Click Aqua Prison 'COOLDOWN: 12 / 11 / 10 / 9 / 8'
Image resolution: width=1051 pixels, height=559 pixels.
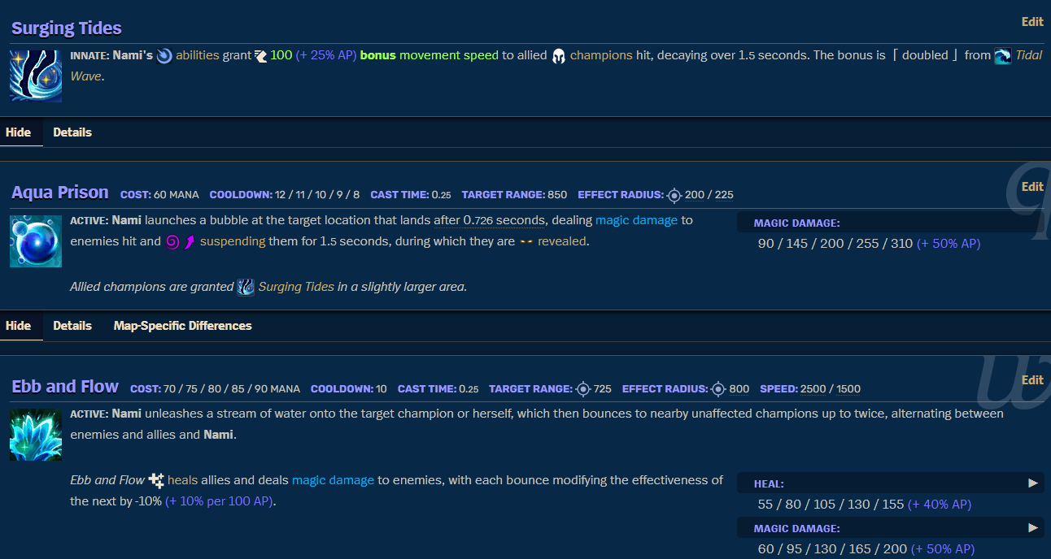[x=285, y=195]
